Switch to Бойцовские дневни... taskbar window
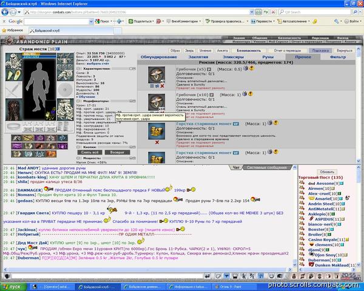 point(143,287)
